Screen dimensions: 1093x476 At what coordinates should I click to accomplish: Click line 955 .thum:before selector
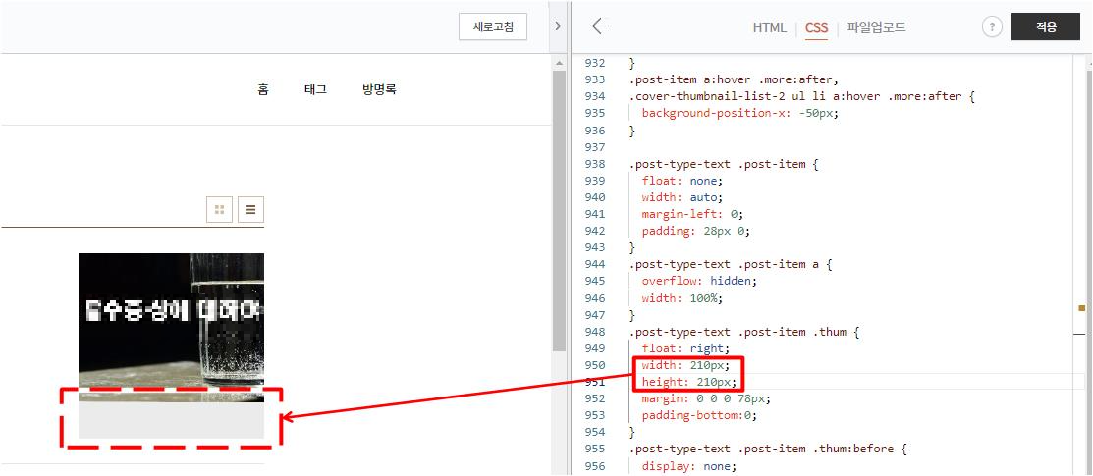(768, 449)
